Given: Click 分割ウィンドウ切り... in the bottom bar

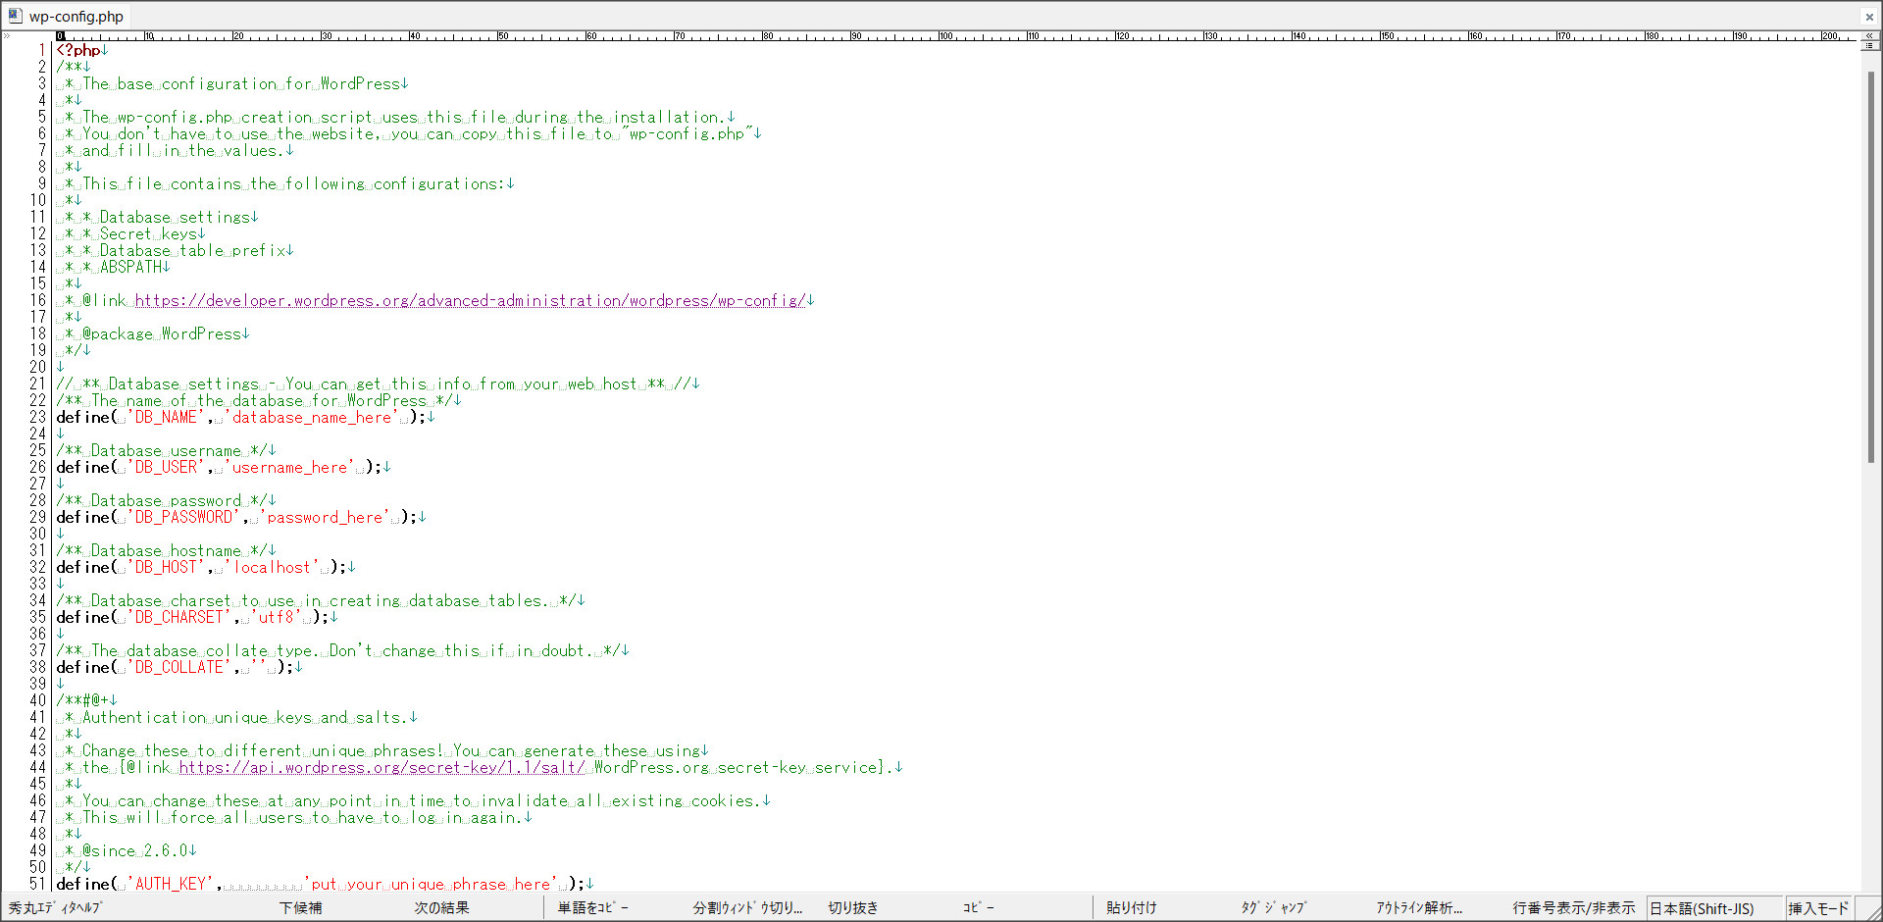Looking at the screenshot, I should click(x=747, y=908).
